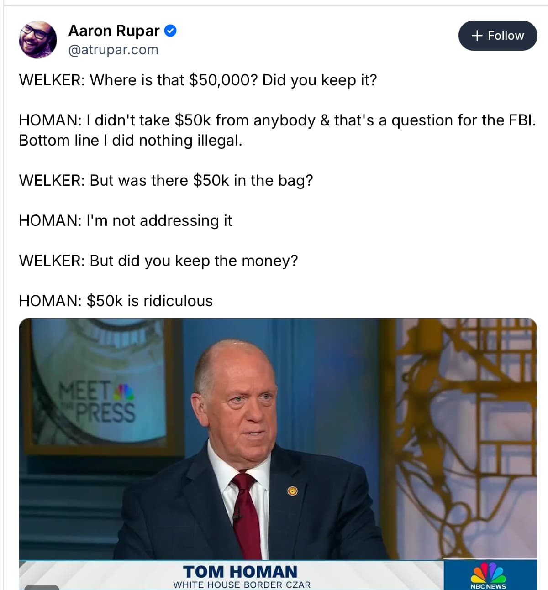Open the Aaron Rupar display name link
This screenshot has width=548, height=590.
(x=114, y=31)
